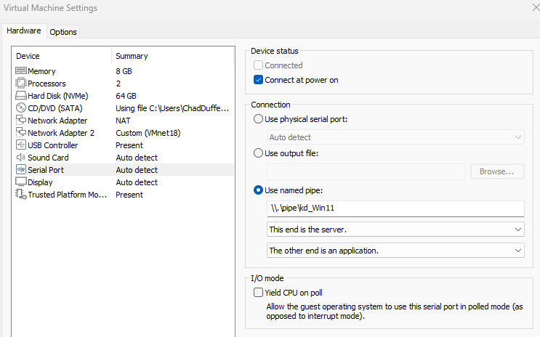
Task: Select the CD/DVD (SATA) label
Action: [55, 108]
